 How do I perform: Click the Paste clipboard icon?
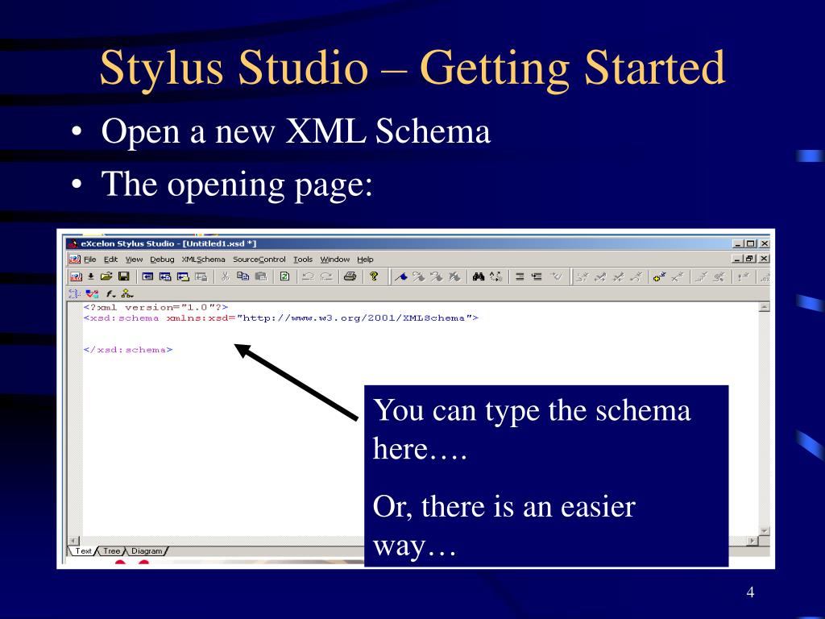tap(261, 276)
